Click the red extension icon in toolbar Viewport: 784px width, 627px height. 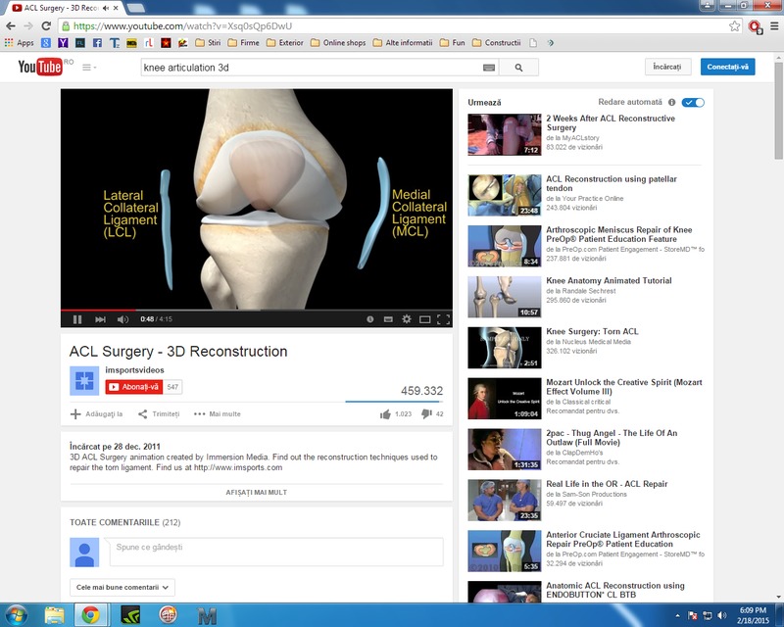pyautogui.click(x=755, y=26)
